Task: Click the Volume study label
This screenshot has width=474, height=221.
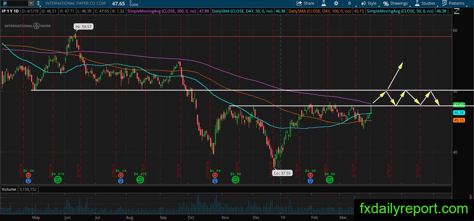Action: (9, 189)
